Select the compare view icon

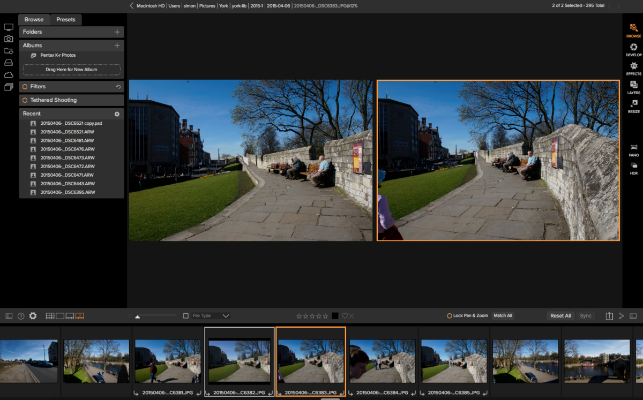point(80,316)
